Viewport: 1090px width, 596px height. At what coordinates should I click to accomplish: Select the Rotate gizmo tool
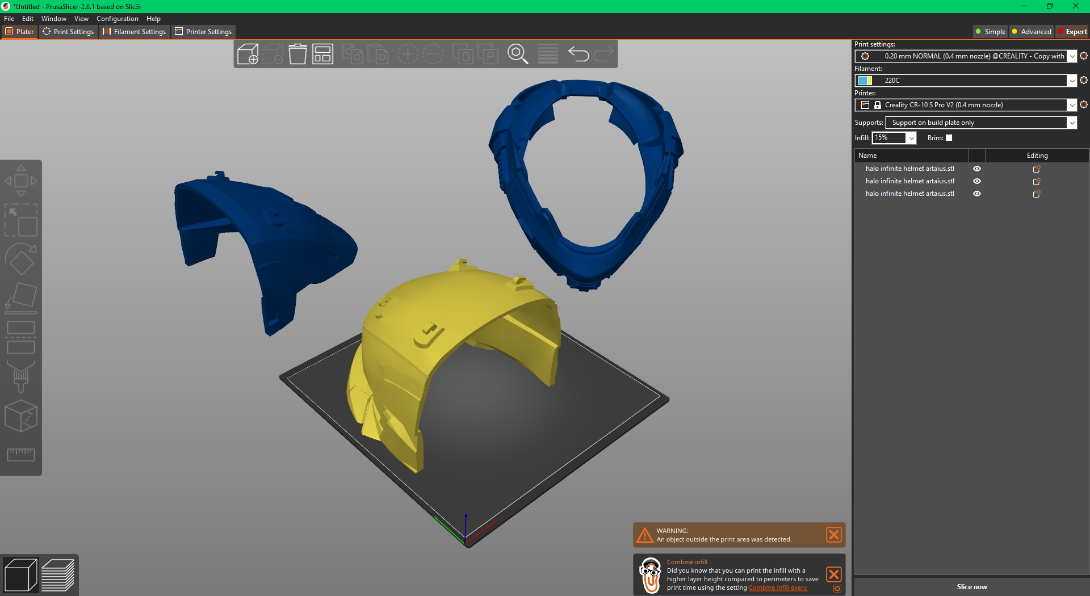point(21,259)
